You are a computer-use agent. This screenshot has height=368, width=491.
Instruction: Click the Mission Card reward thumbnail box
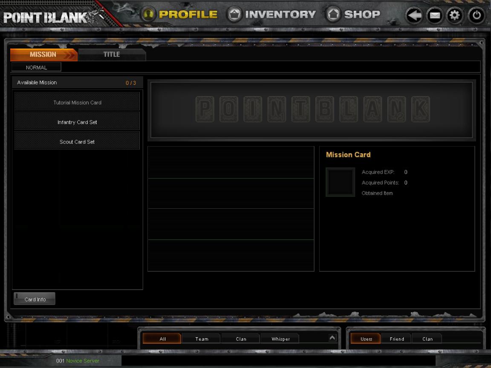coord(341,182)
